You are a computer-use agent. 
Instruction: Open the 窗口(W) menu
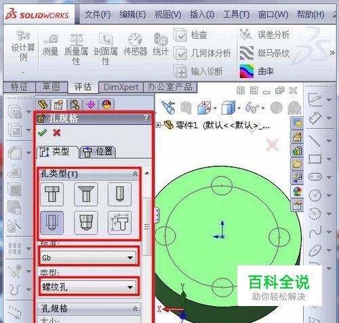pos(273,15)
